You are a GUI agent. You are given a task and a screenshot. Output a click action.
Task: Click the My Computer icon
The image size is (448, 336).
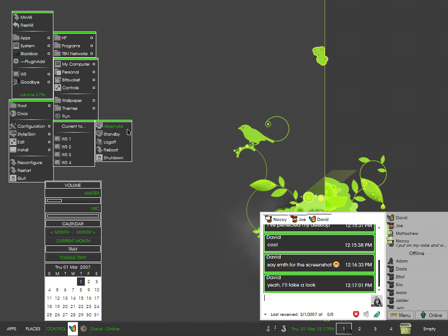58,64
